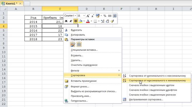Close the Книга1 workbook tab
Screen dimensions: 192x107
[x=20, y=3]
